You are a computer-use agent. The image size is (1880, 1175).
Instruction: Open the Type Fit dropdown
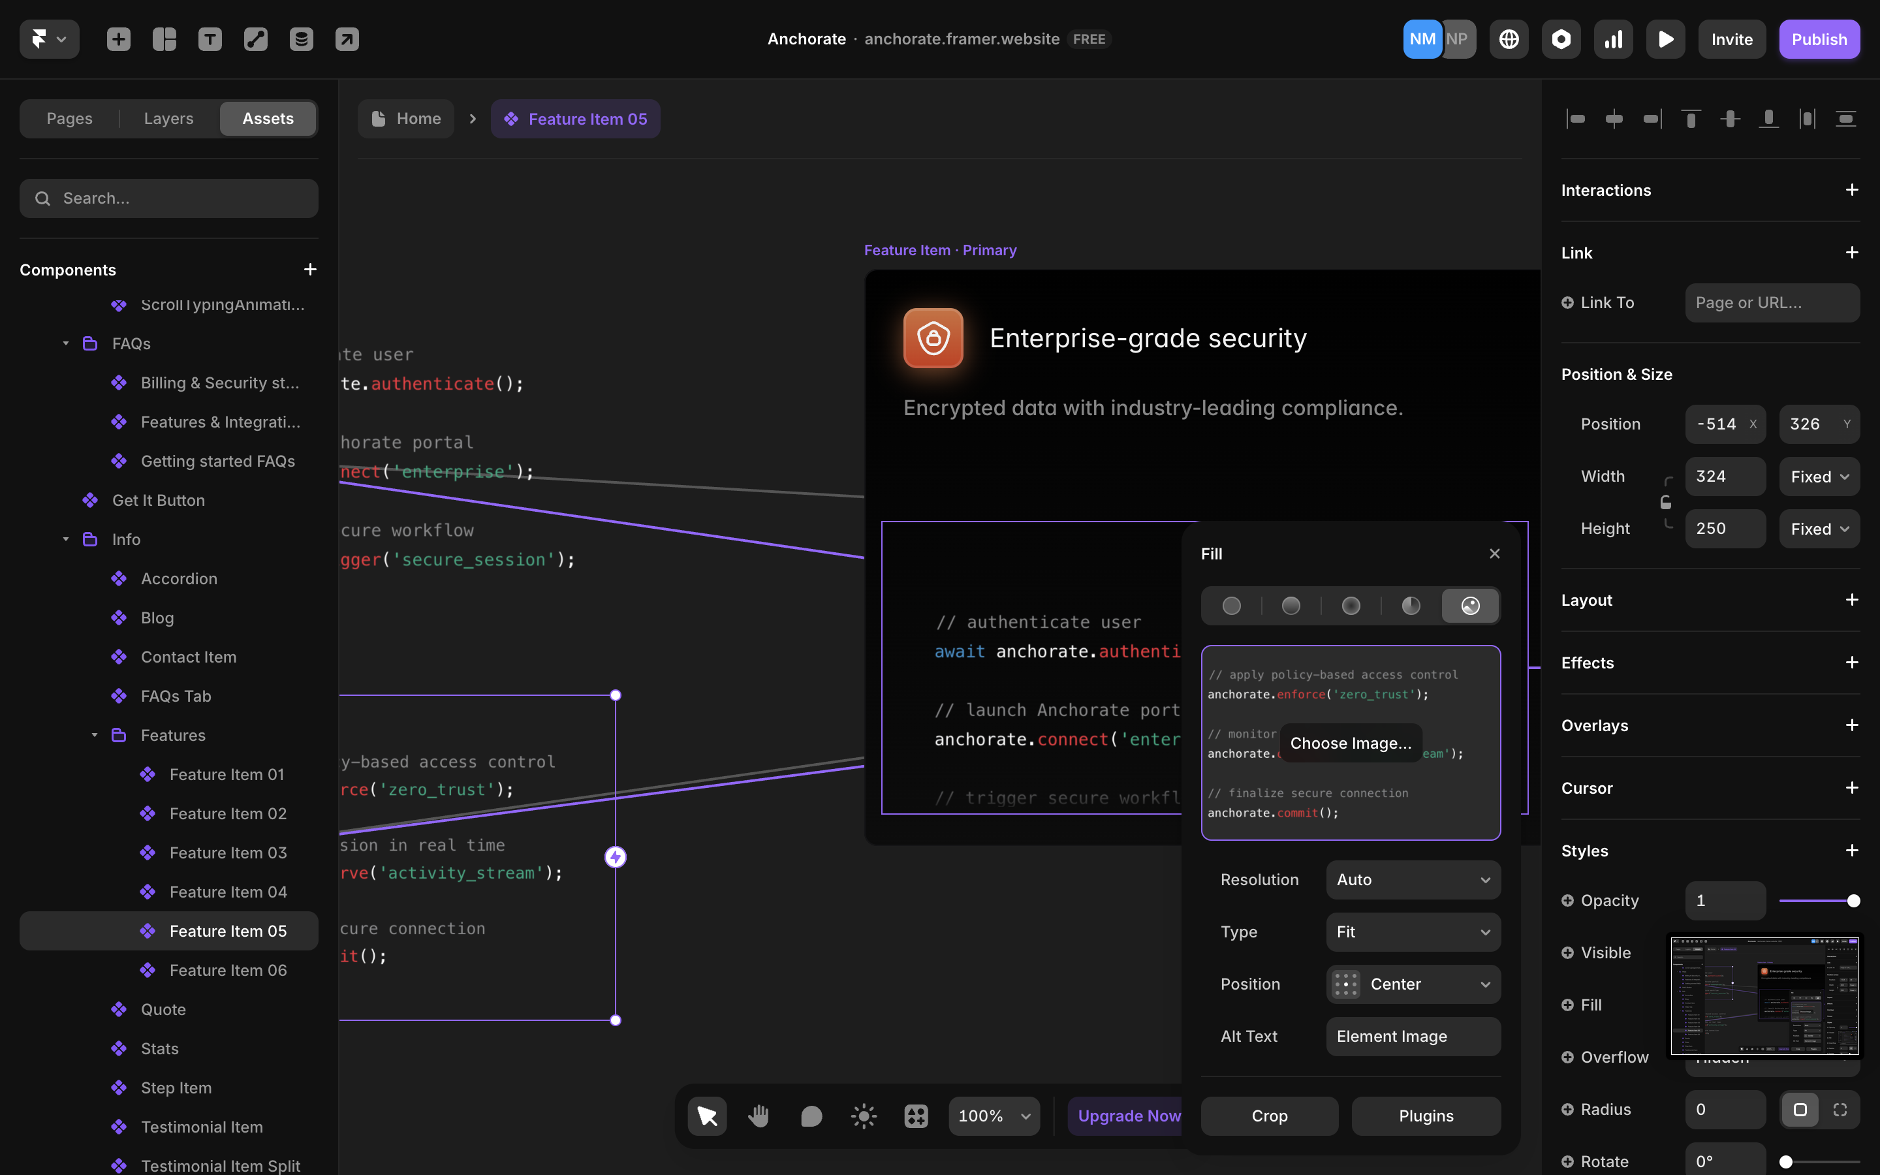[1413, 932]
